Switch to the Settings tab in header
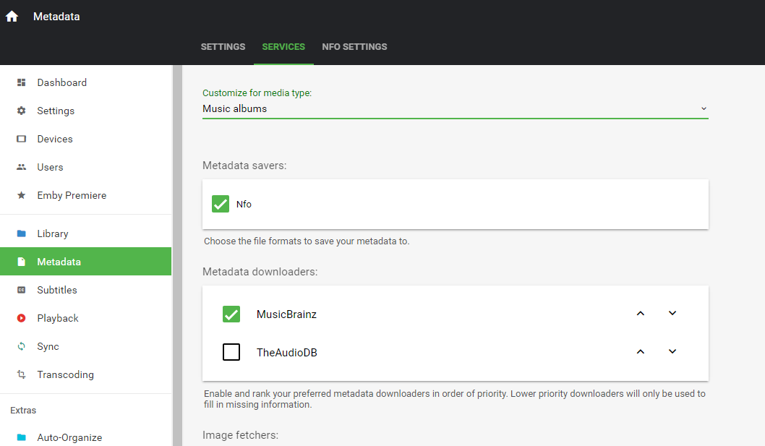The height and width of the screenshot is (446, 765). point(223,46)
